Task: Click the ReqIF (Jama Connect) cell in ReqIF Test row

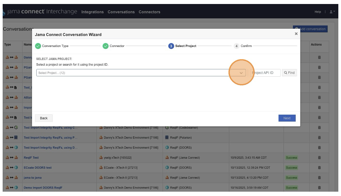Action: click(x=185, y=158)
